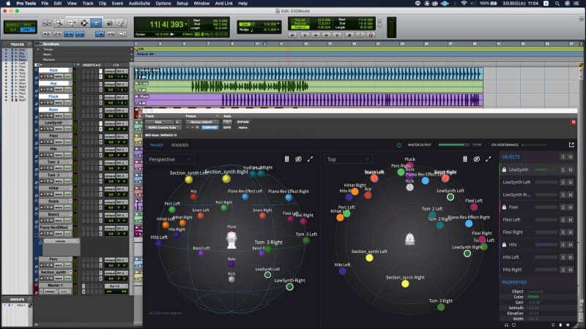This screenshot has height=329, width=586.
Task: Expand the Tempo ruler
Action: (38, 49)
